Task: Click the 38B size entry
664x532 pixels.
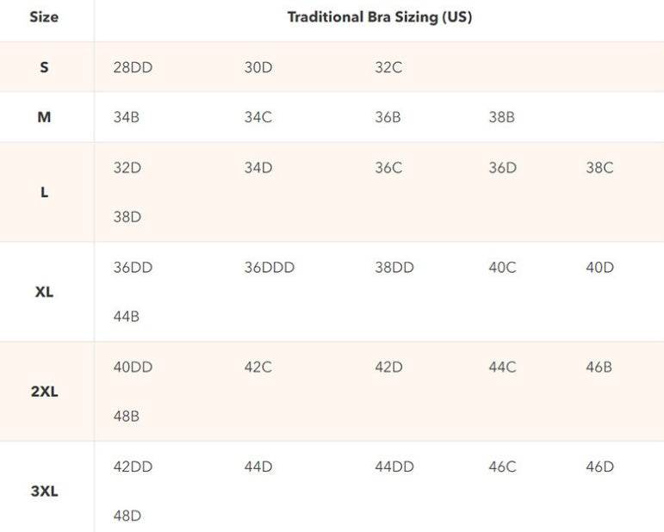Action: (x=501, y=117)
